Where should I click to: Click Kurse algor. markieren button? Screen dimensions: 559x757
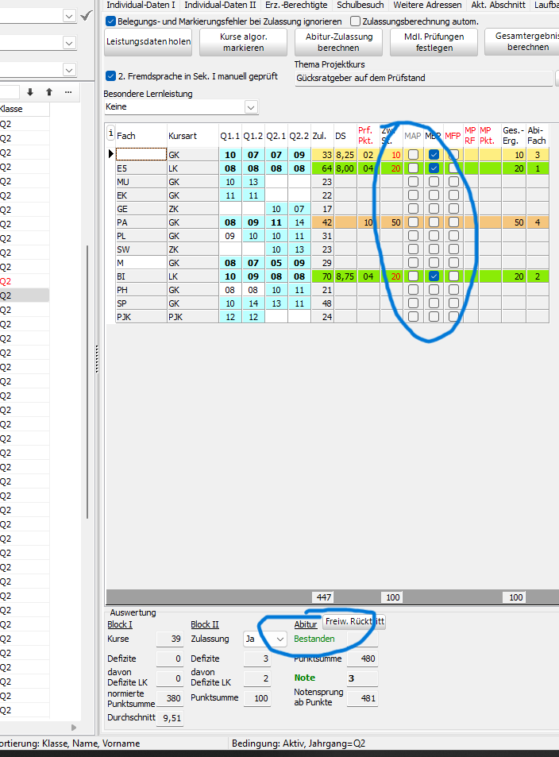pos(243,42)
